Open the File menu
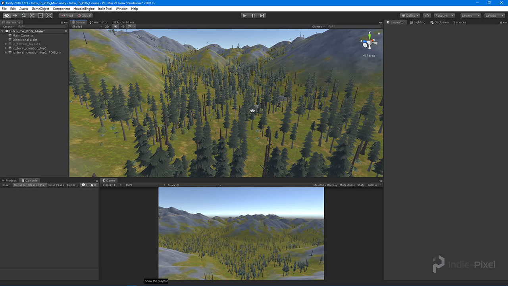This screenshot has height=286, width=508. pos(4,9)
